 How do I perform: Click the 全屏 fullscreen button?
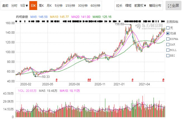click(x=173, y=6)
